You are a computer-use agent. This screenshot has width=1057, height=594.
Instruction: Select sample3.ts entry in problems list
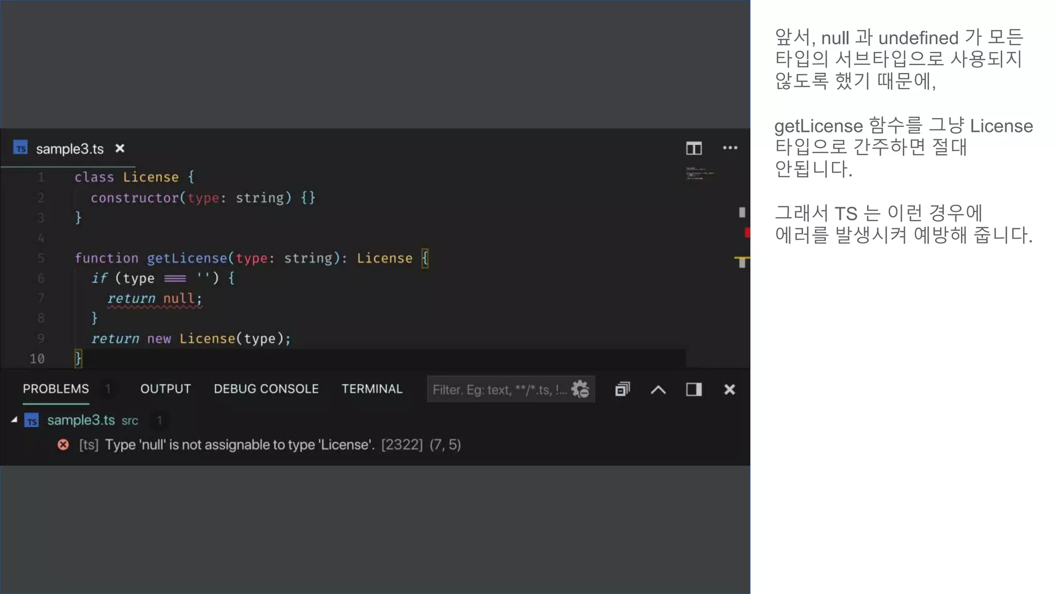click(81, 420)
